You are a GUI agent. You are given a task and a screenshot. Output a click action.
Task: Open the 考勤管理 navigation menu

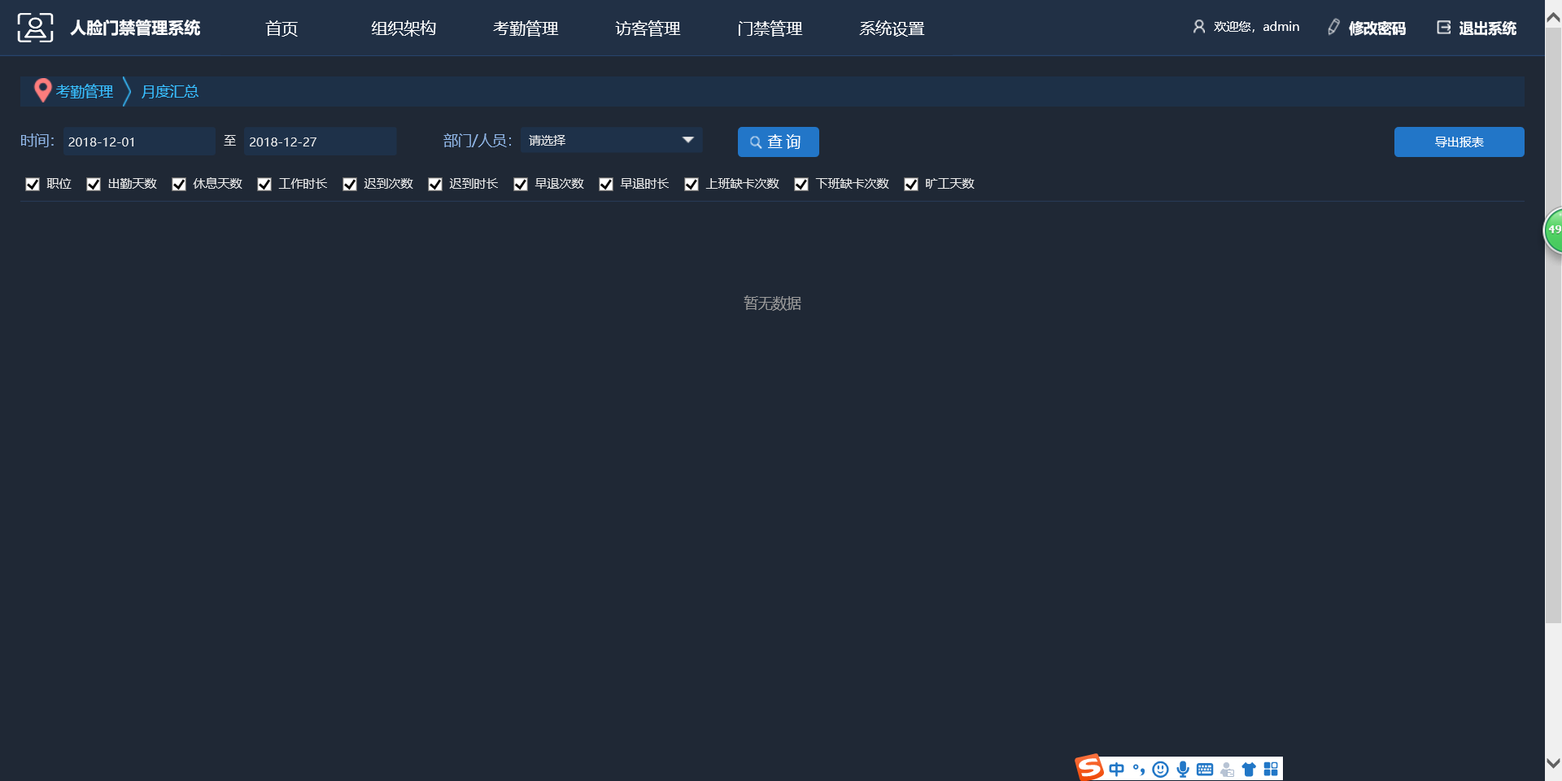click(526, 28)
